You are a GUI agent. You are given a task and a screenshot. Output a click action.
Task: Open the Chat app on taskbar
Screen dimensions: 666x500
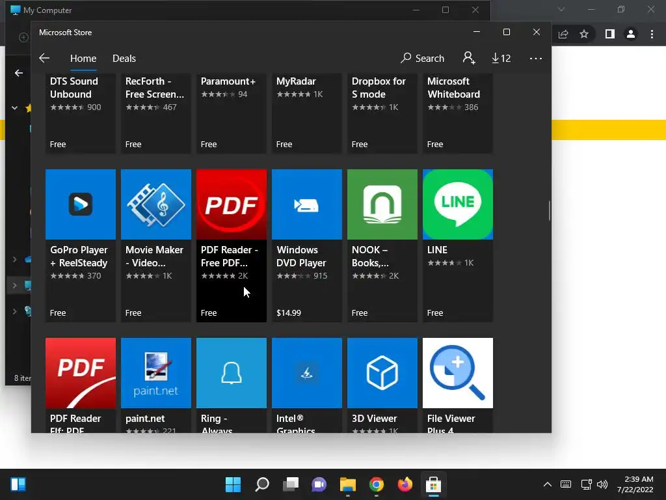[319, 484]
